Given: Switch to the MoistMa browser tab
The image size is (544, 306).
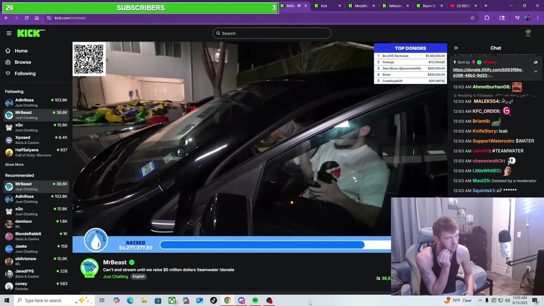Looking at the screenshot, I should tap(362, 6).
